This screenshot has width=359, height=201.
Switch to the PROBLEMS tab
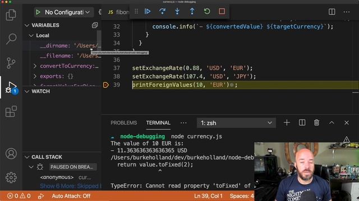(x=123, y=123)
